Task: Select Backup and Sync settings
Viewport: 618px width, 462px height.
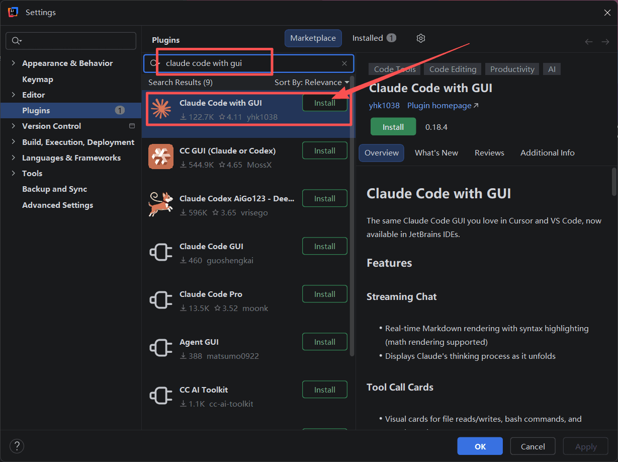Action: (x=55, y=189)
